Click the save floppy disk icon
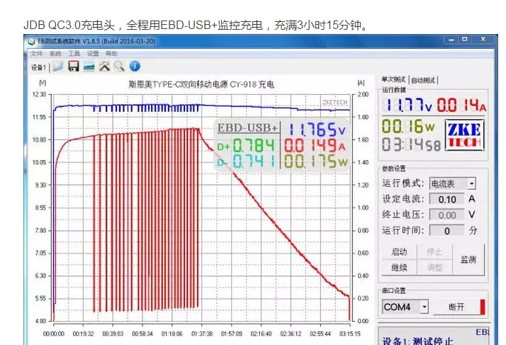This screenshot has width=506, height=345. tap(73, 67)
